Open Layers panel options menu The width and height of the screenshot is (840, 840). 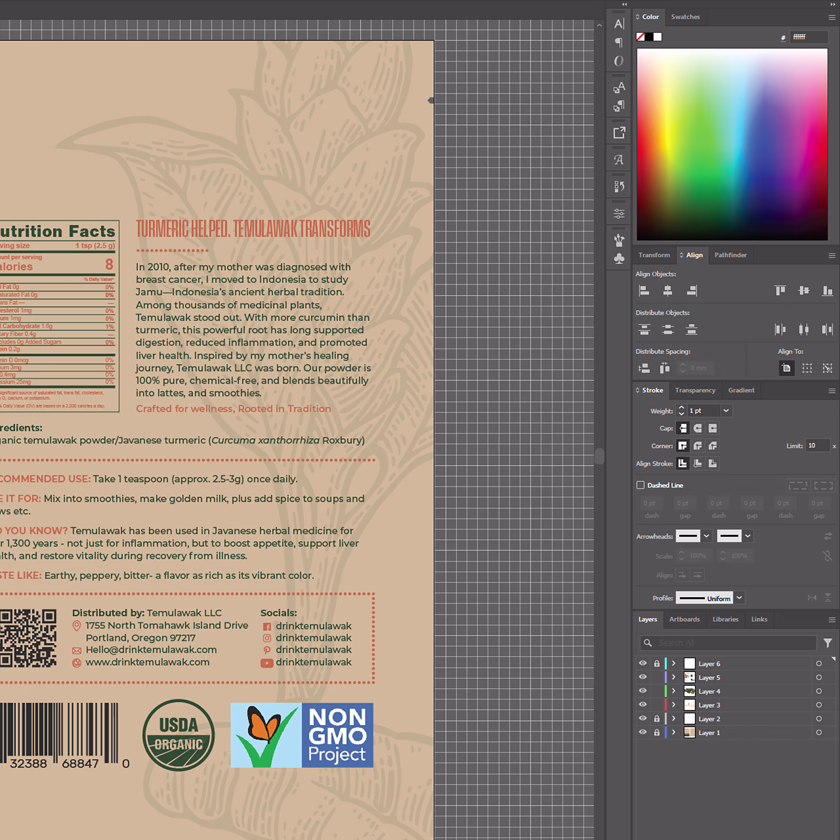(x=832, y=619)
